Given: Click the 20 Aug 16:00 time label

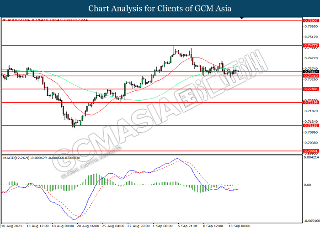Looking at the screenshot, I should click(x=88, y=226).
